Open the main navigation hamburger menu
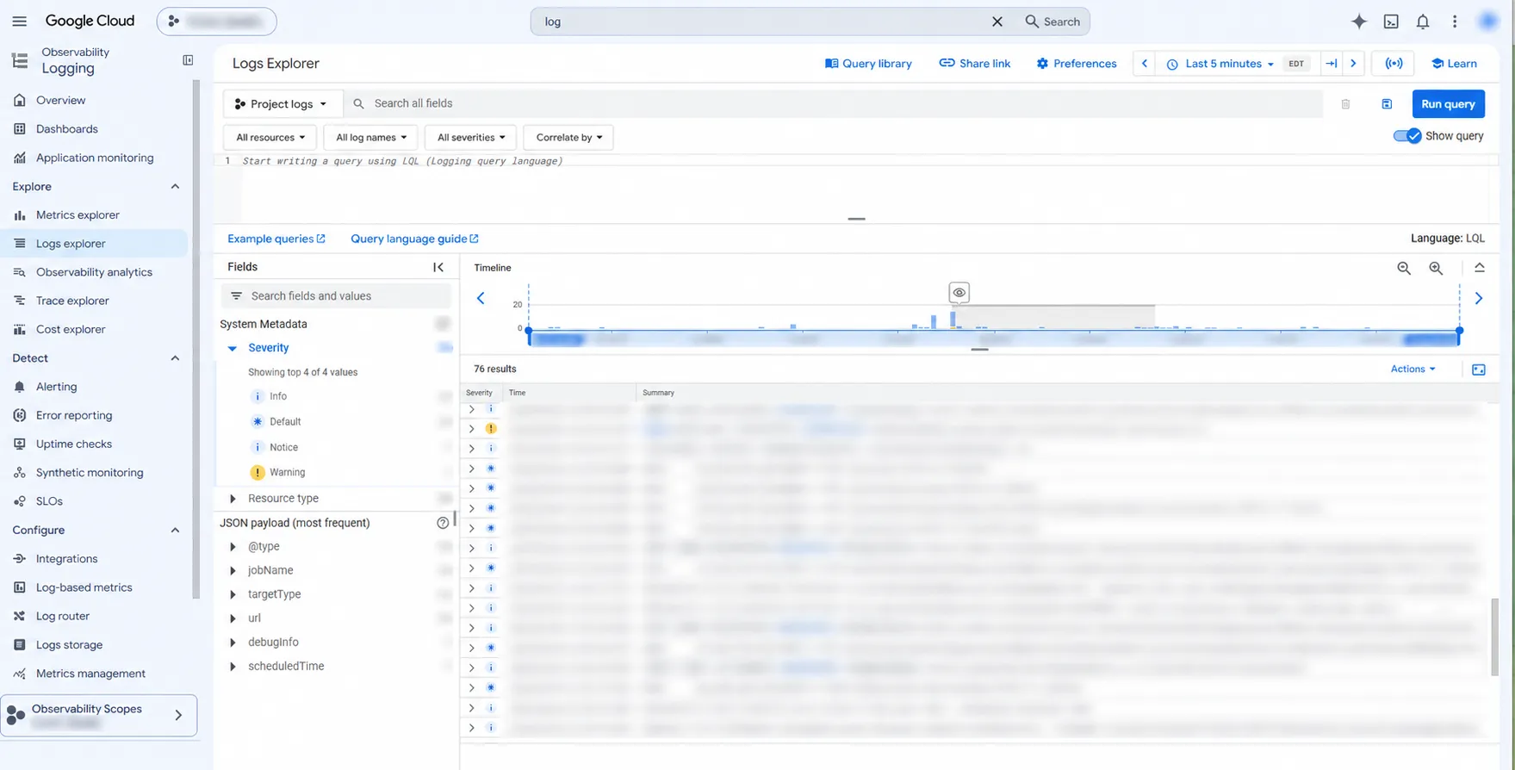1515x770 pixels. 19,22
